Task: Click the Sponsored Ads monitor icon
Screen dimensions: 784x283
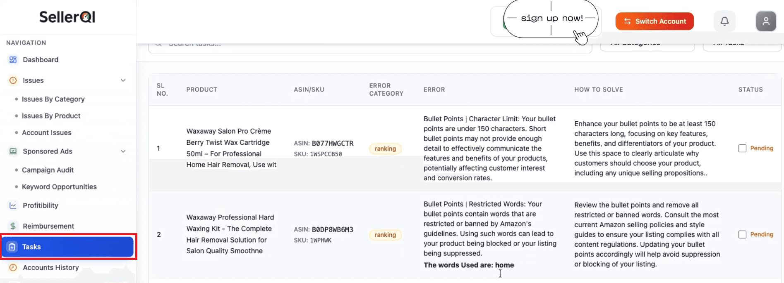Action: tap(13, 151)
